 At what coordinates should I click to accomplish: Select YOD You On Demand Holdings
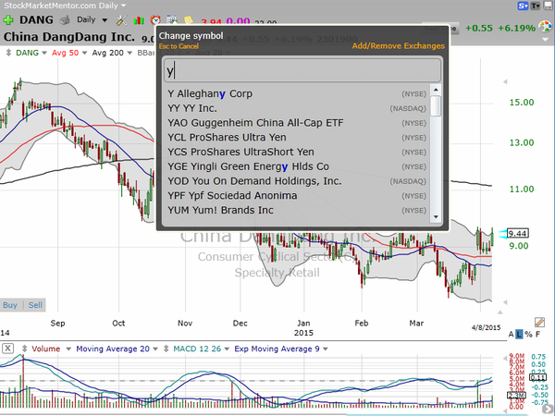pos(297,181)
